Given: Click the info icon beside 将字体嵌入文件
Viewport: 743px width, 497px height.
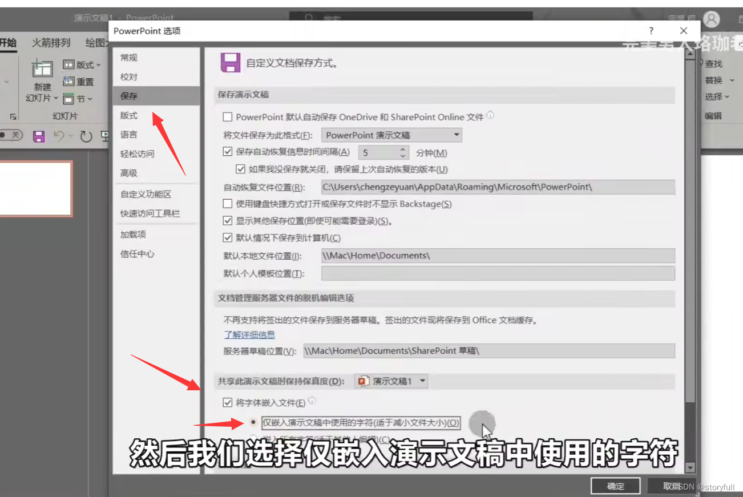Looking at the screenshot, I should [x=312, y=401].
